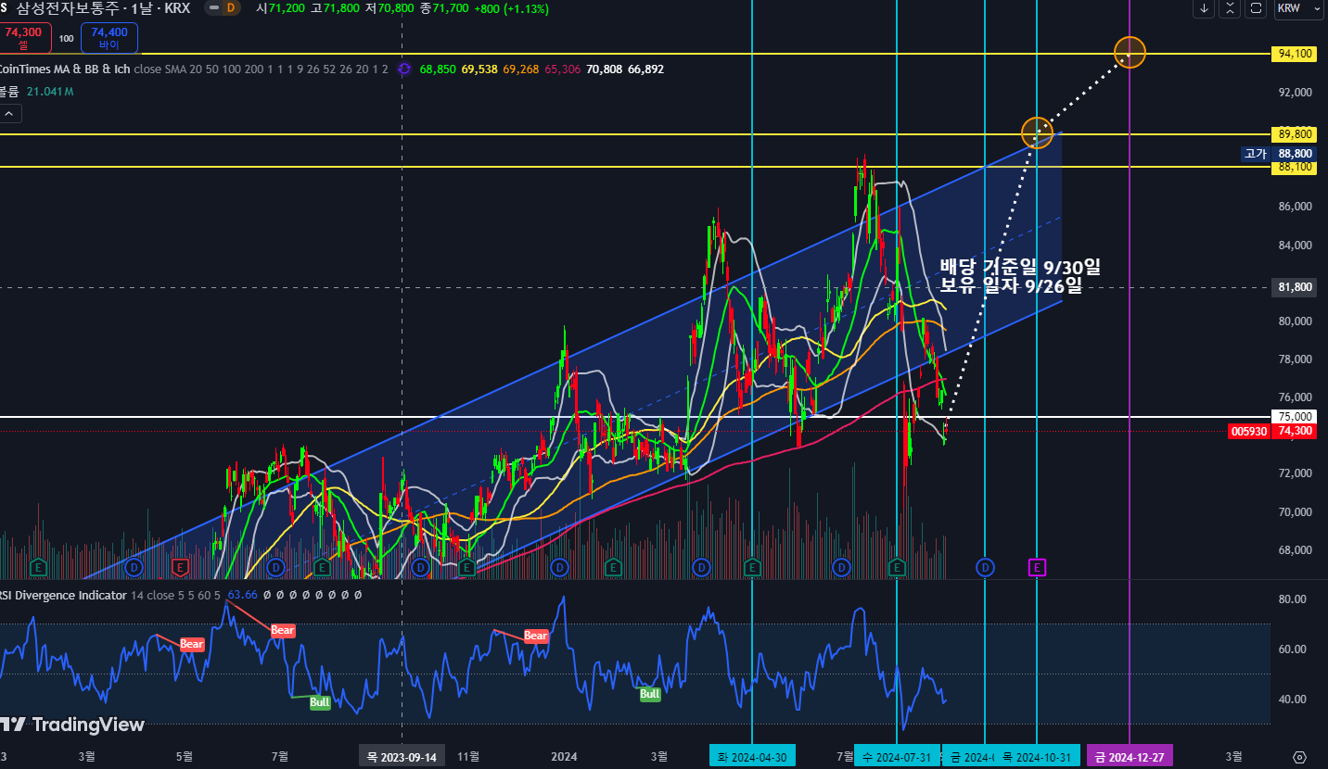Click the yellow 94,100 price label
The width and height of the screenshot is (1328, 769).
click(x=1295, y=54)
